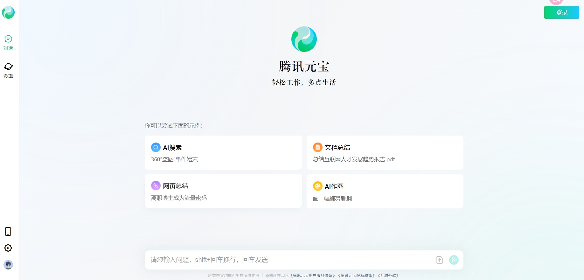Open 开源条款 link

click(x=388, y=276)
